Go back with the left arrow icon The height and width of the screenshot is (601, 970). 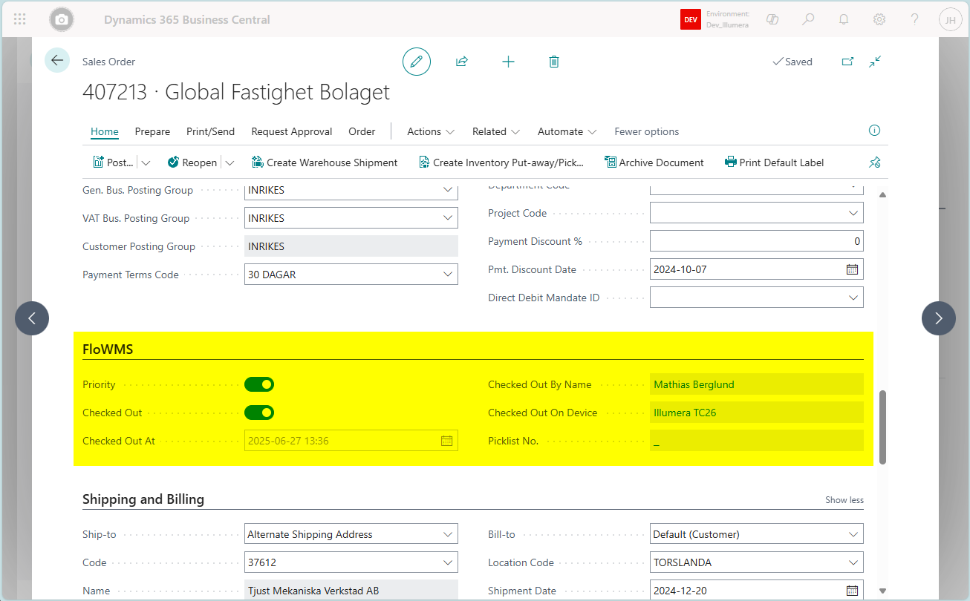pos(57,60)
